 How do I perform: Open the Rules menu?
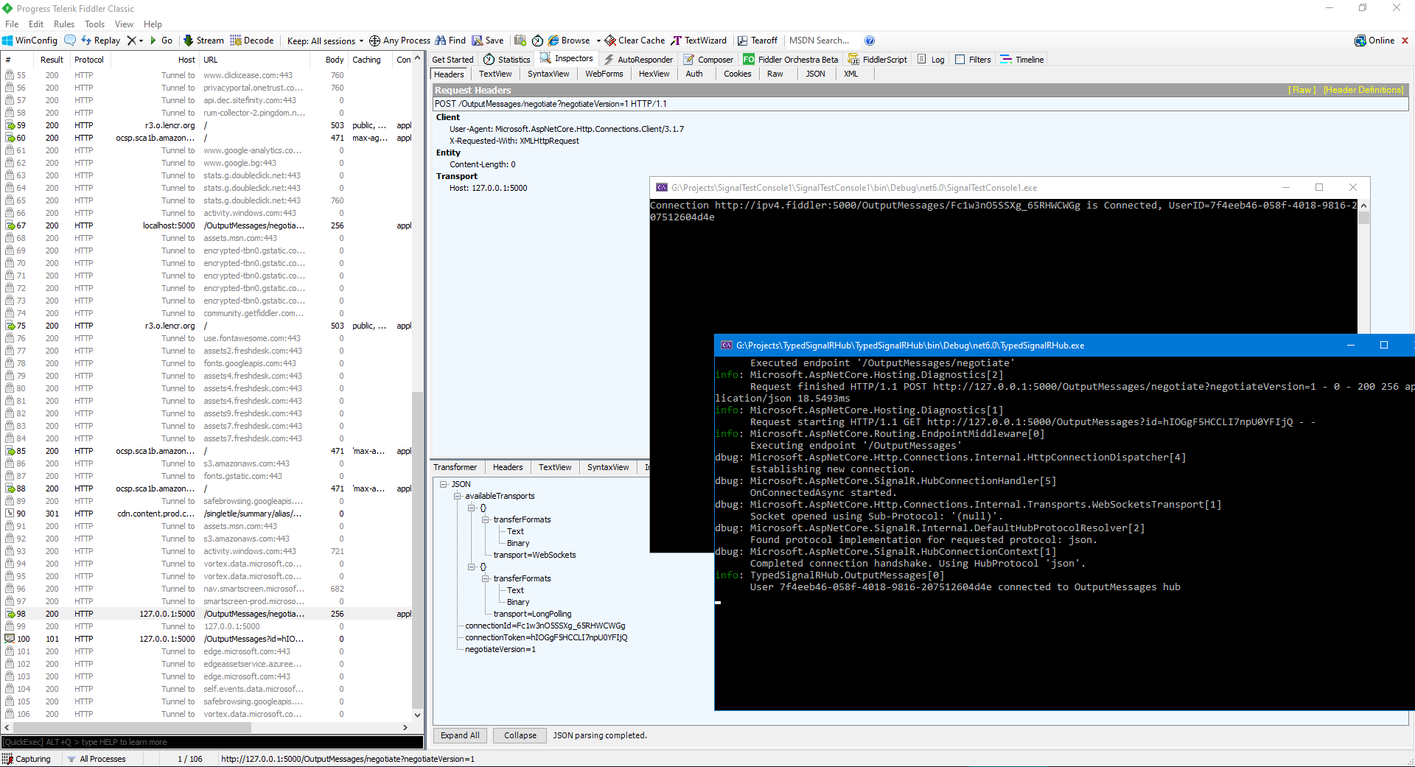point(63,24)
